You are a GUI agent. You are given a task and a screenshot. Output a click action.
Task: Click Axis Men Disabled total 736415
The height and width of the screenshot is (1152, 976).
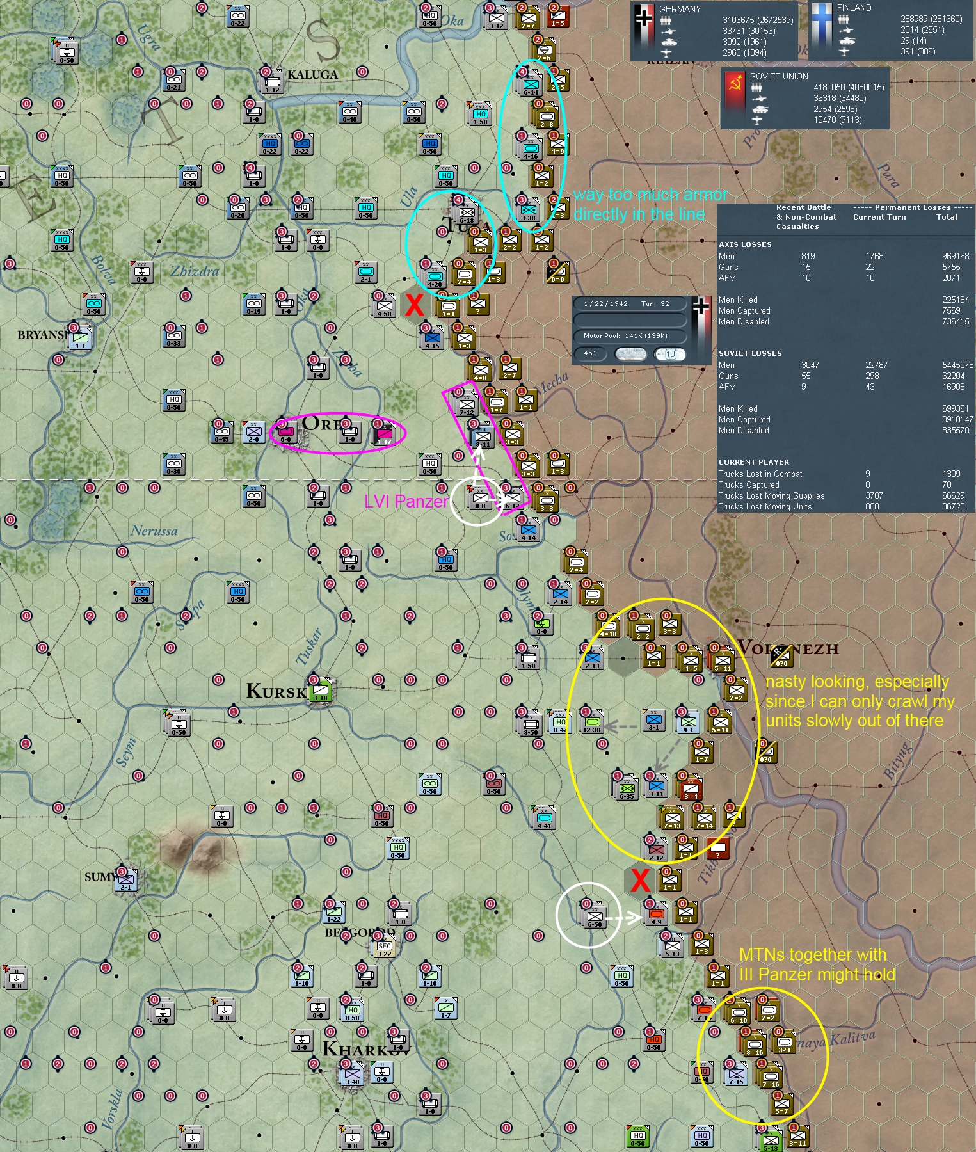956,321
